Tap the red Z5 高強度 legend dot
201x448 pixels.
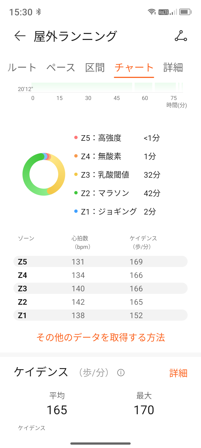coord(76,137)
